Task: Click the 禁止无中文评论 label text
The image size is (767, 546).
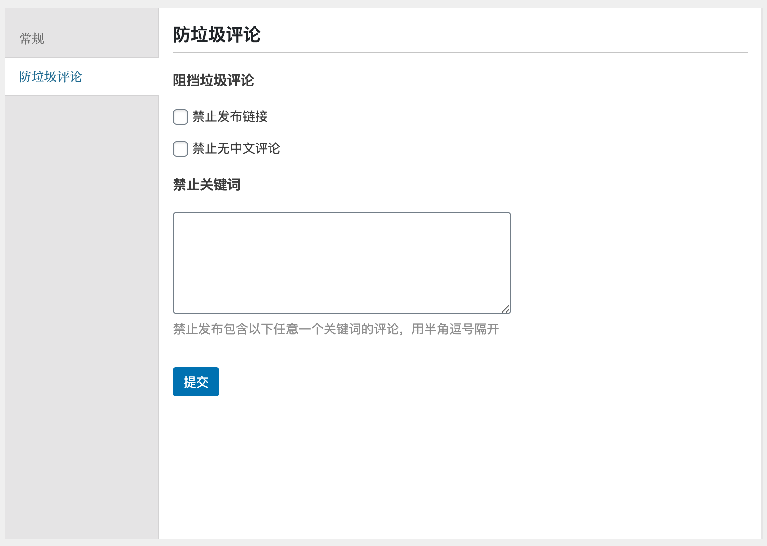Action: tap(236, 148)
